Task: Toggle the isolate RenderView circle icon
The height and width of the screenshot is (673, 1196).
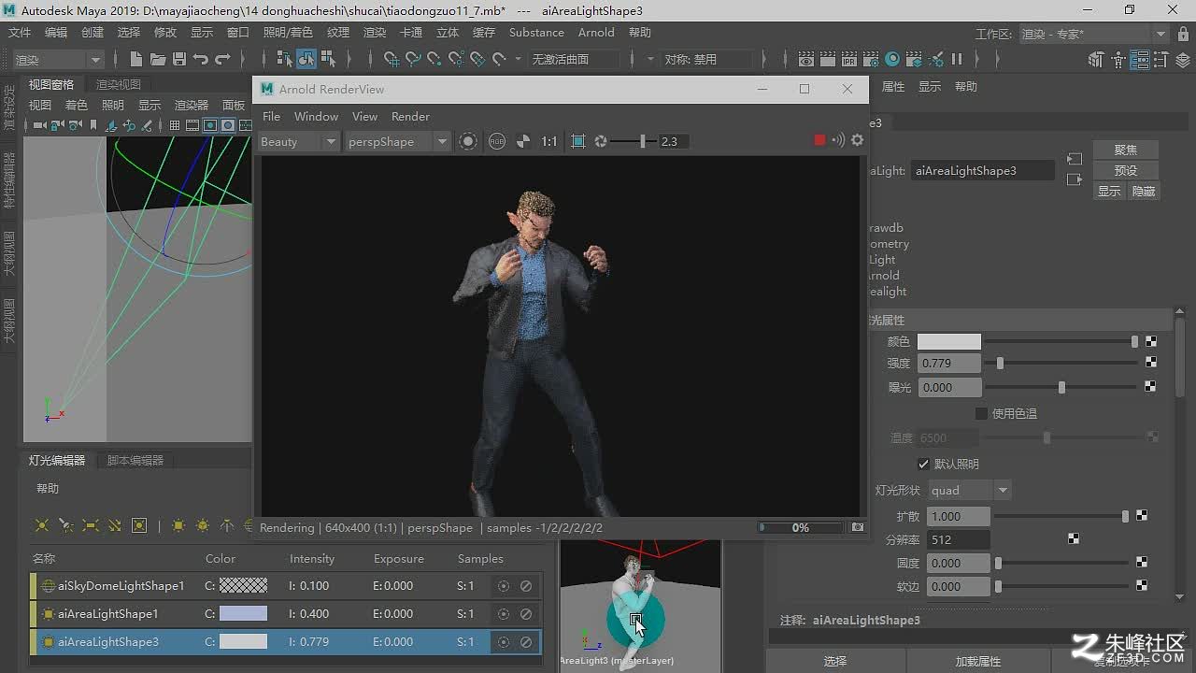Action: [x=468, y=141]
